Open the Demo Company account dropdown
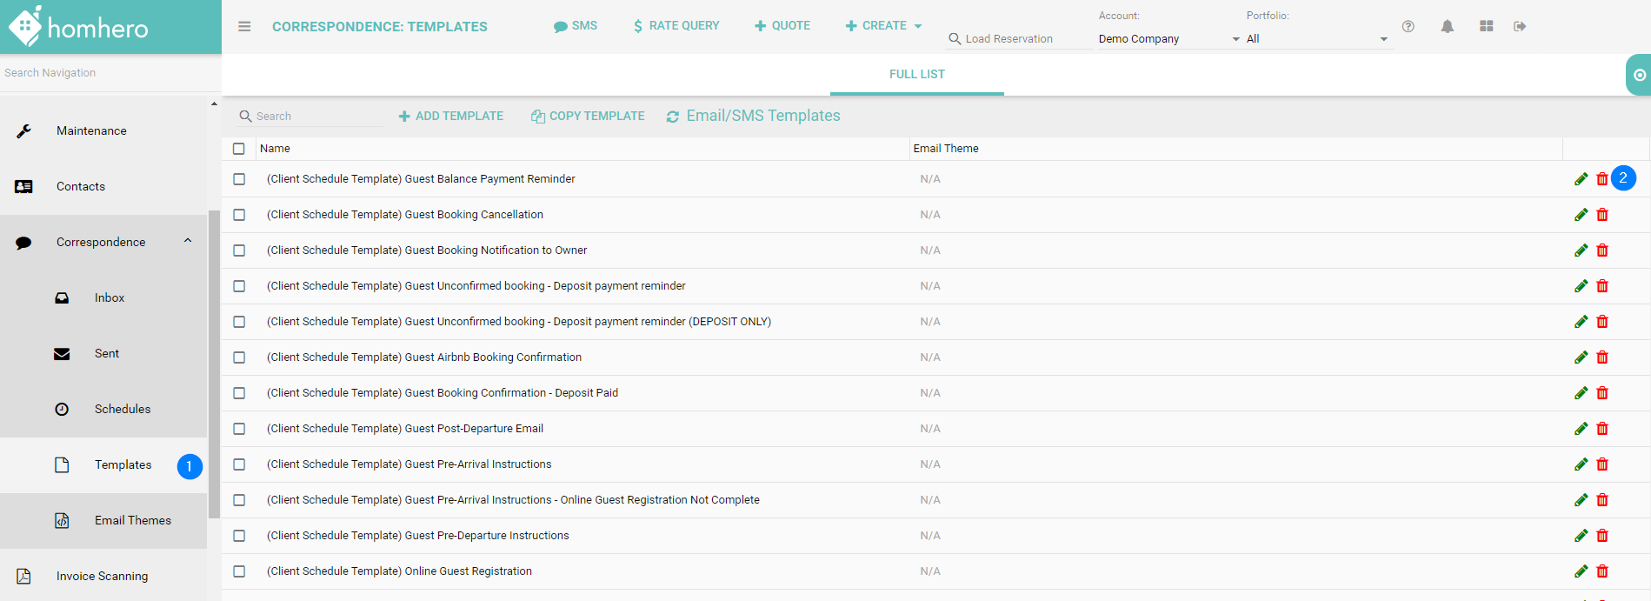1651x601 pixels. pos(1168,39)
